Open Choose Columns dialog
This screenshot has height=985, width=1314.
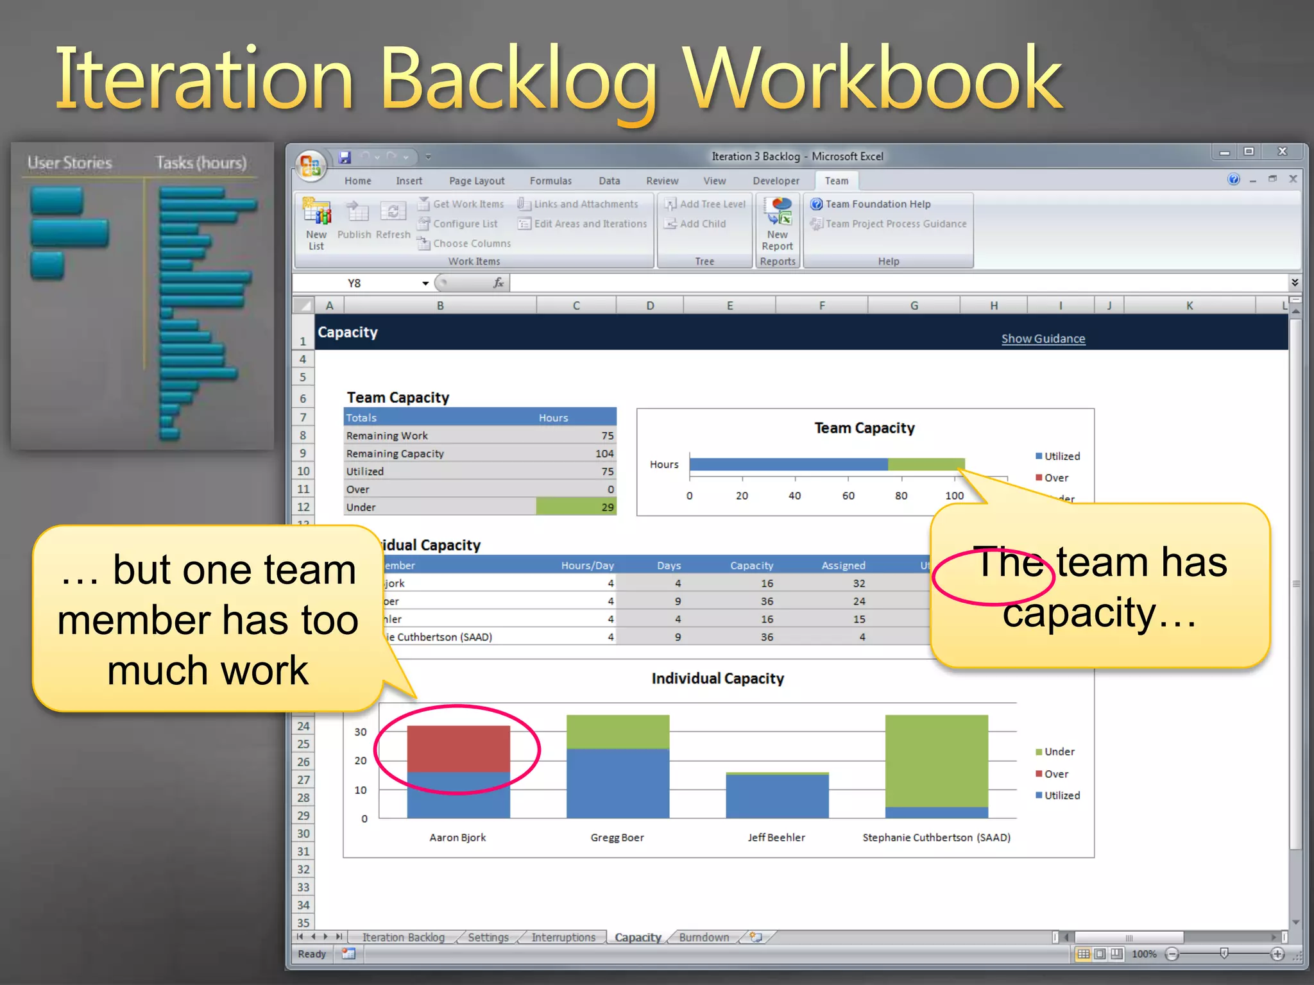tap(464, 244)
